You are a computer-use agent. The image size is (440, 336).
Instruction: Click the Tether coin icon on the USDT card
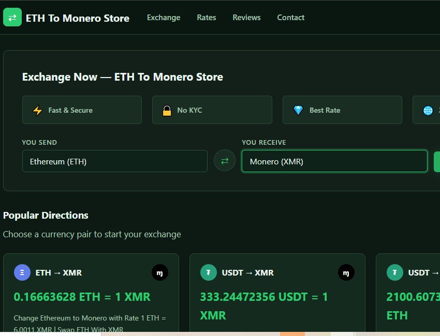click(208, 272)
